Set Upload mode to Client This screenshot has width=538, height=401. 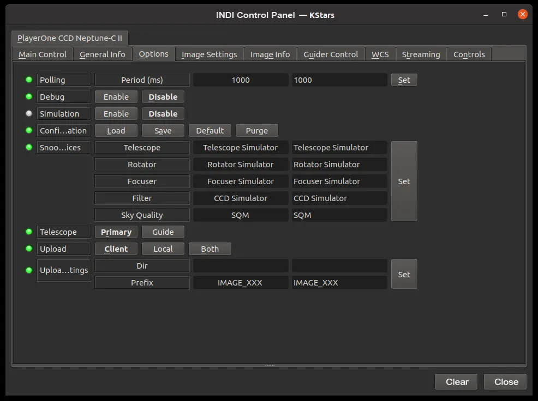point(116,248)
